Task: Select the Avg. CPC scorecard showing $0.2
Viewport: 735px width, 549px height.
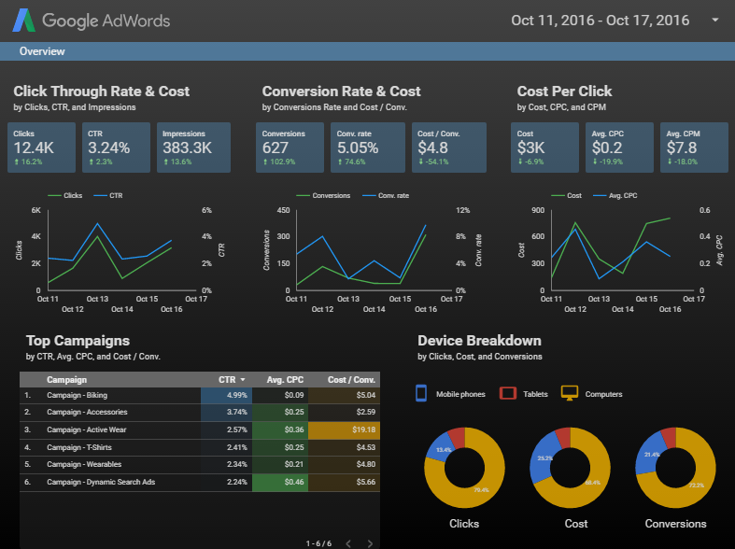Action: pyautogui.click(x=619, y=148)
